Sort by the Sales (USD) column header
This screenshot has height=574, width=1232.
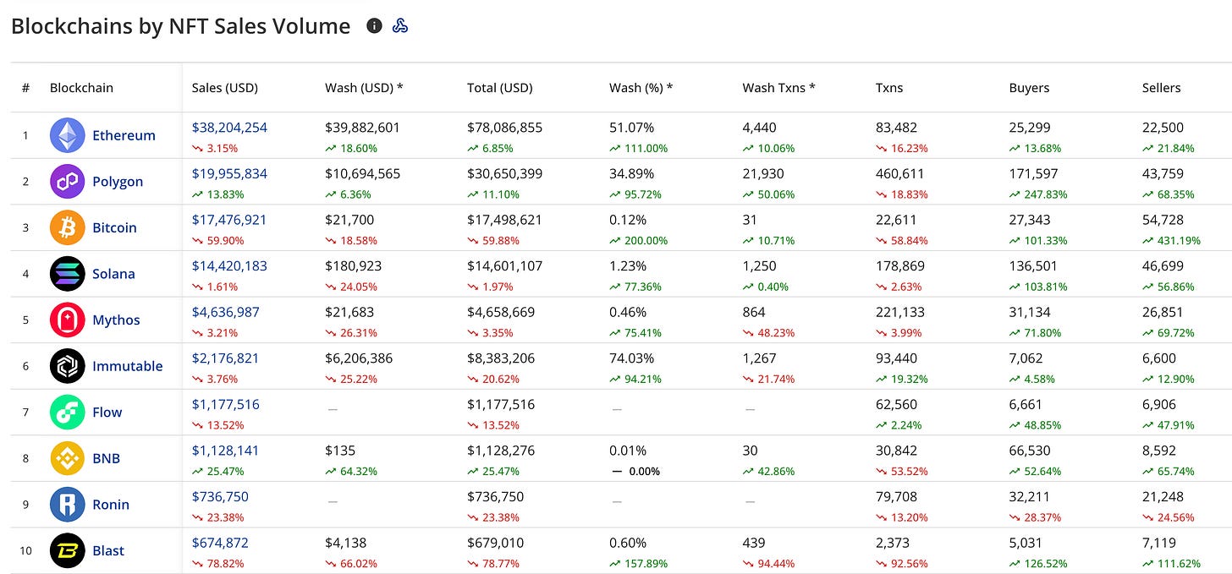(225, 88)
